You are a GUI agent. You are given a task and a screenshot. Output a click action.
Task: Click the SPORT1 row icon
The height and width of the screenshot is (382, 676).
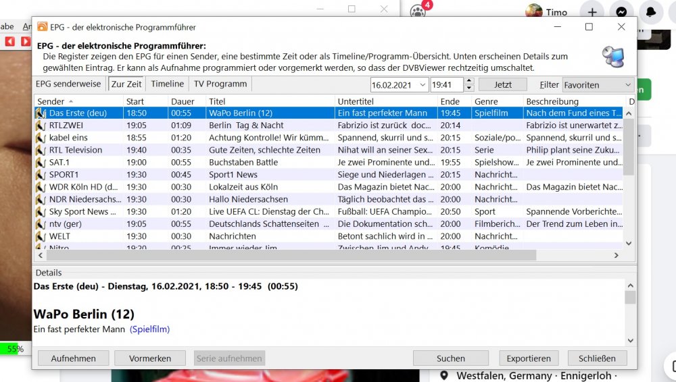pyautogui.click(x=41, y=175)
